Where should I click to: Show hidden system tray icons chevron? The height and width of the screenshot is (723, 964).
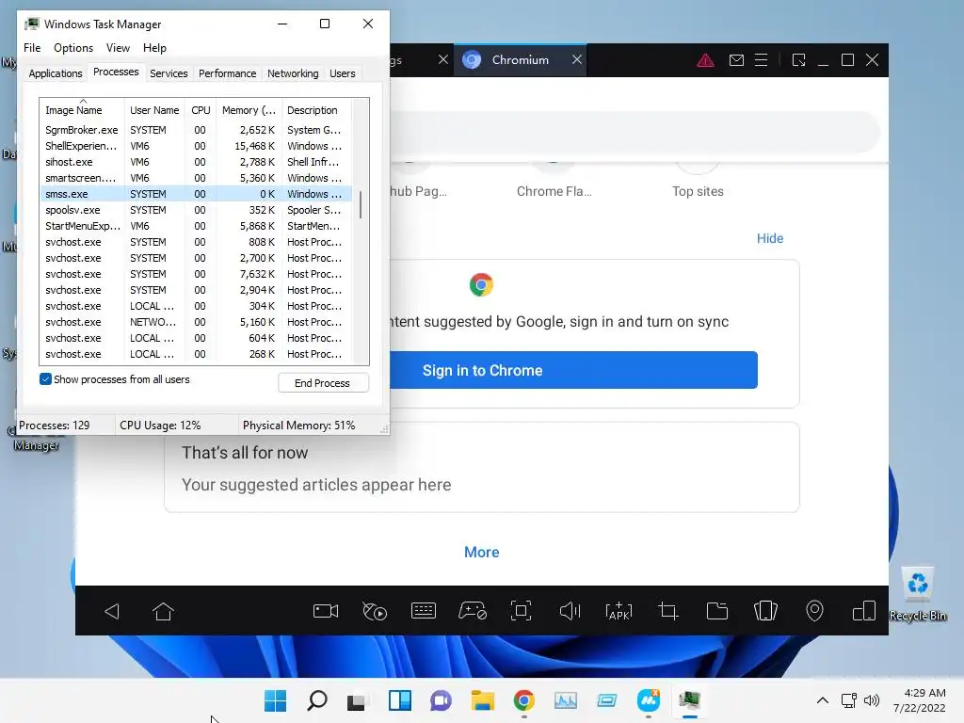[x=822, y=700]
